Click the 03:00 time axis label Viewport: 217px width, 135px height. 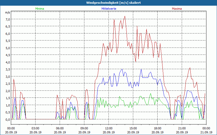tap(36, 129)
